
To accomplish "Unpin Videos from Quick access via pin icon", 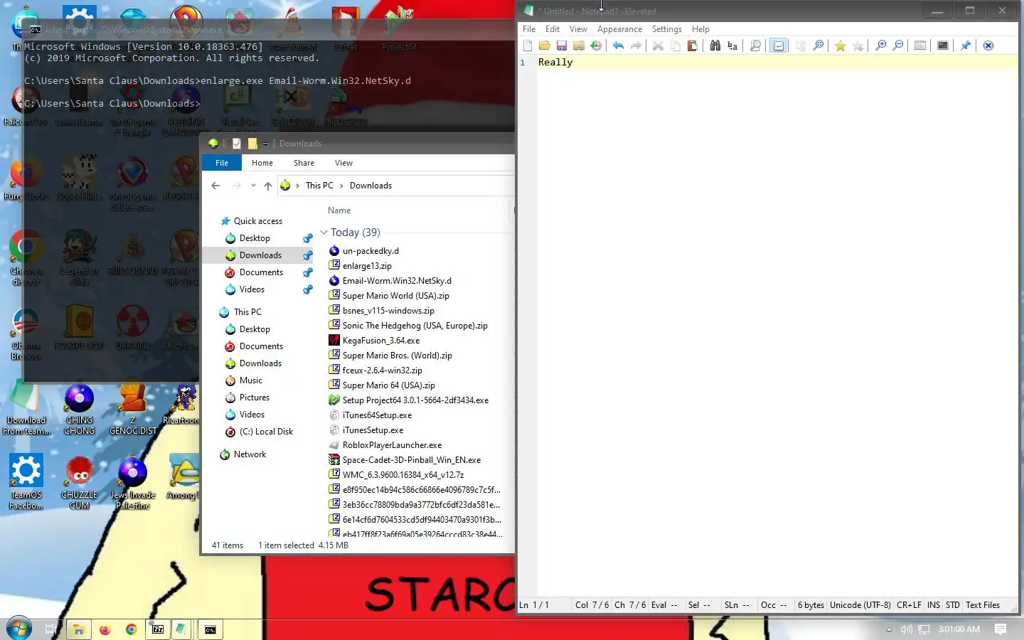I will click(x=307, y=289).
